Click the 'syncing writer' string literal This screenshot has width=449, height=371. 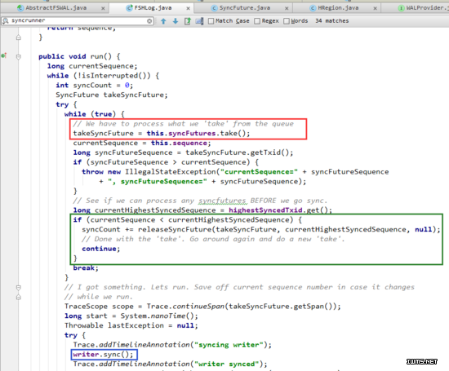pyautogui.click(x=229, y=345)
